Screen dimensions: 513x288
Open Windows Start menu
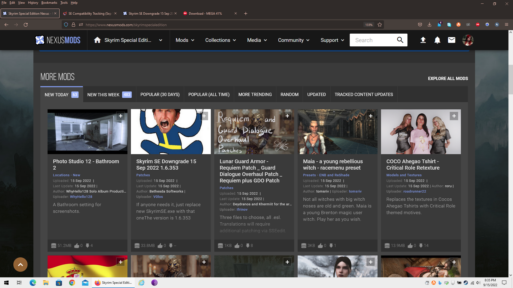tap(6, 283)
